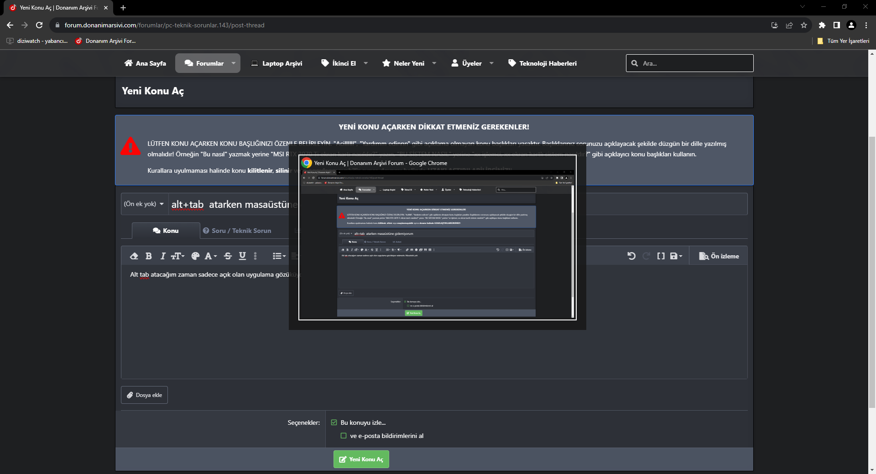Open the text color palette icon
The width and height of the screenshot is (876, 474).
click(195, 256)
